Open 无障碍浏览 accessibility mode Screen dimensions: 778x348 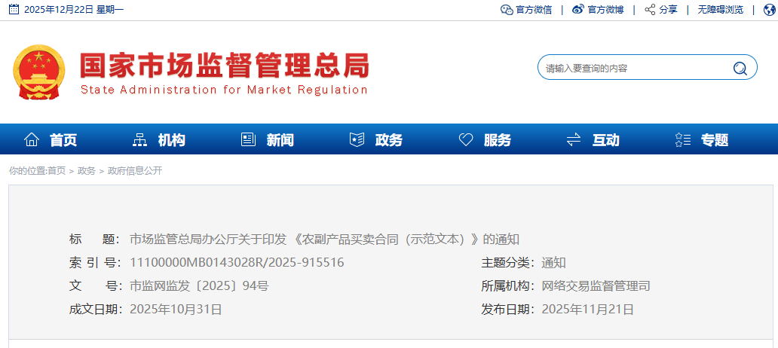pos(720,10)
